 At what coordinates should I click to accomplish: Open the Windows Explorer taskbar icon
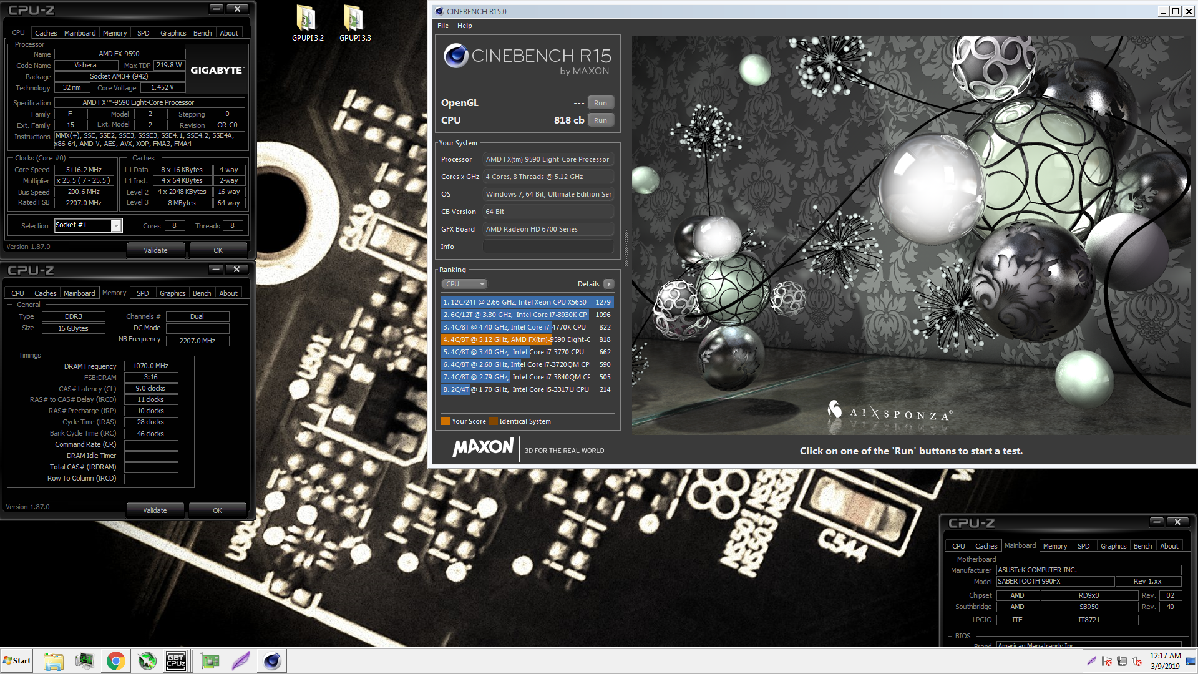(54, 661)
